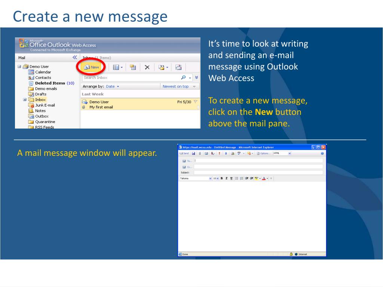Viewport: 383px width, 287px height.
Task: Click inside the Cc recipient field
Action: click(x=258, y=166)
